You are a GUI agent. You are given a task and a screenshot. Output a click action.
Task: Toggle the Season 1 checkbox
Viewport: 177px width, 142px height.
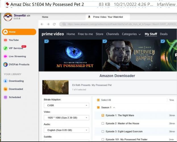(98, 107)
